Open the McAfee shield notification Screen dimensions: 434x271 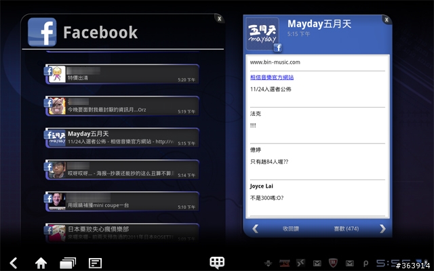pyautogui.click(x=333, y=263)
